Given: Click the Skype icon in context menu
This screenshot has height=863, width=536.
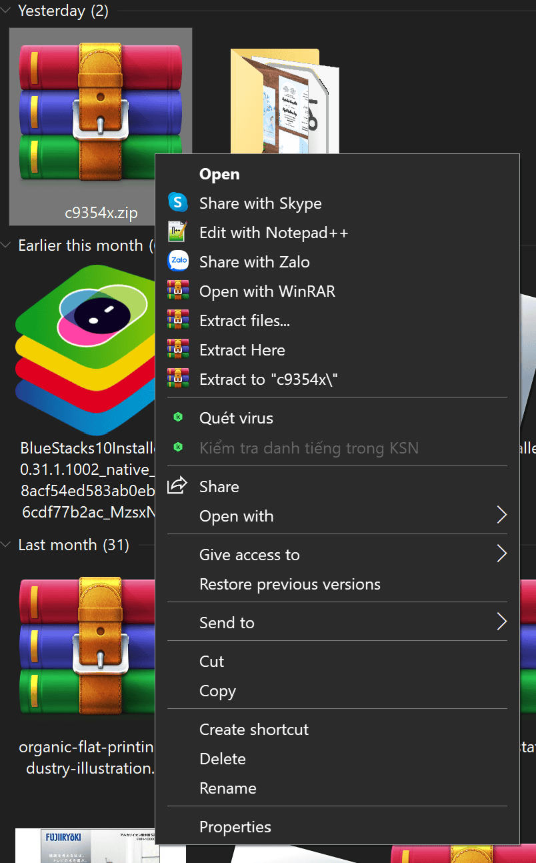Looking at the screenshot, I should pyautogui.click(x=178, y=203).
